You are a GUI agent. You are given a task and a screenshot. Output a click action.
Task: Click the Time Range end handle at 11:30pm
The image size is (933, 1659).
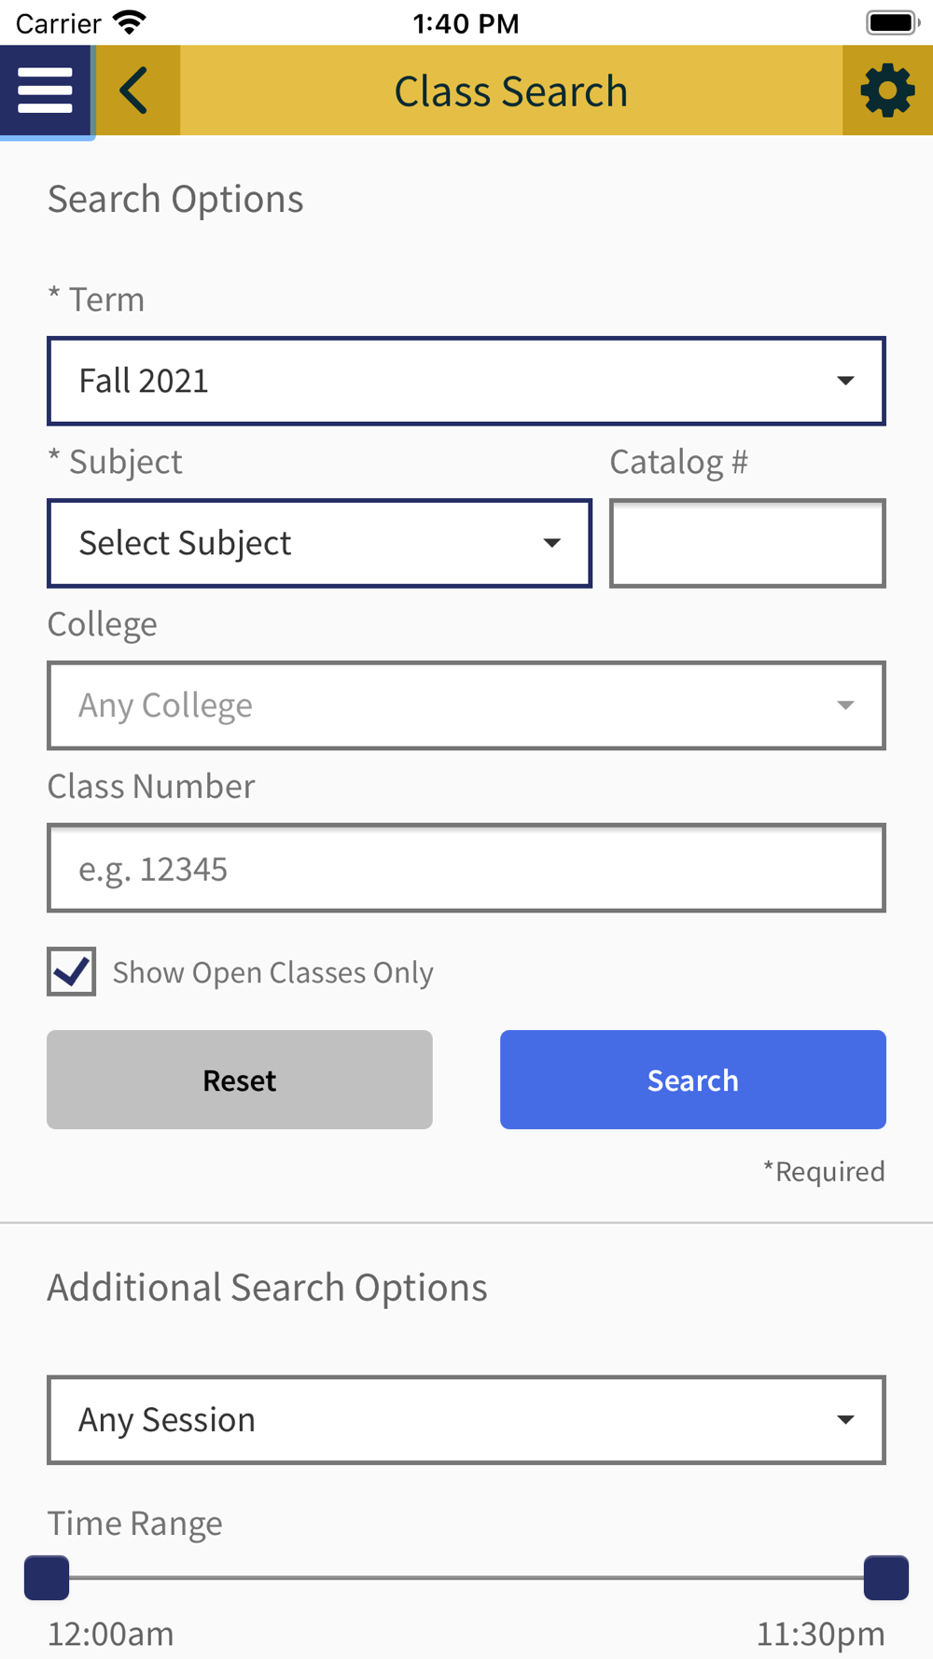click(886, 1578)
